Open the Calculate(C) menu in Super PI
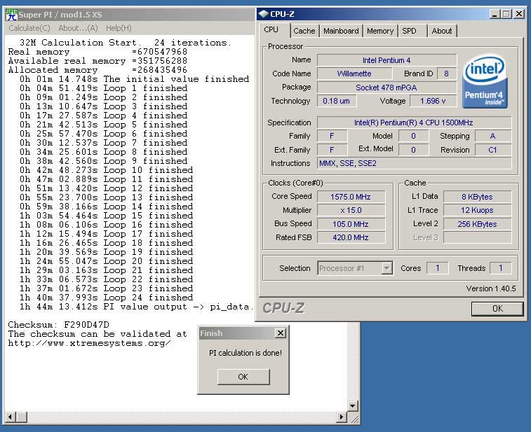The height and width of the screenshot is (432, 531). click(29, 28)
